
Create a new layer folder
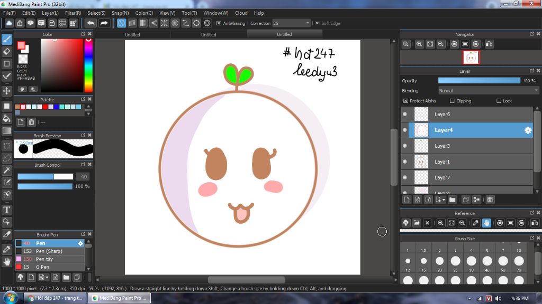[452, 199]
